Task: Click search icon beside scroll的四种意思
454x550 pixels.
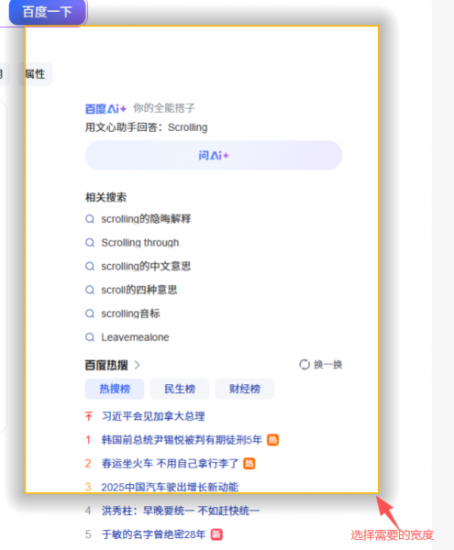Action: pos(90,290)
